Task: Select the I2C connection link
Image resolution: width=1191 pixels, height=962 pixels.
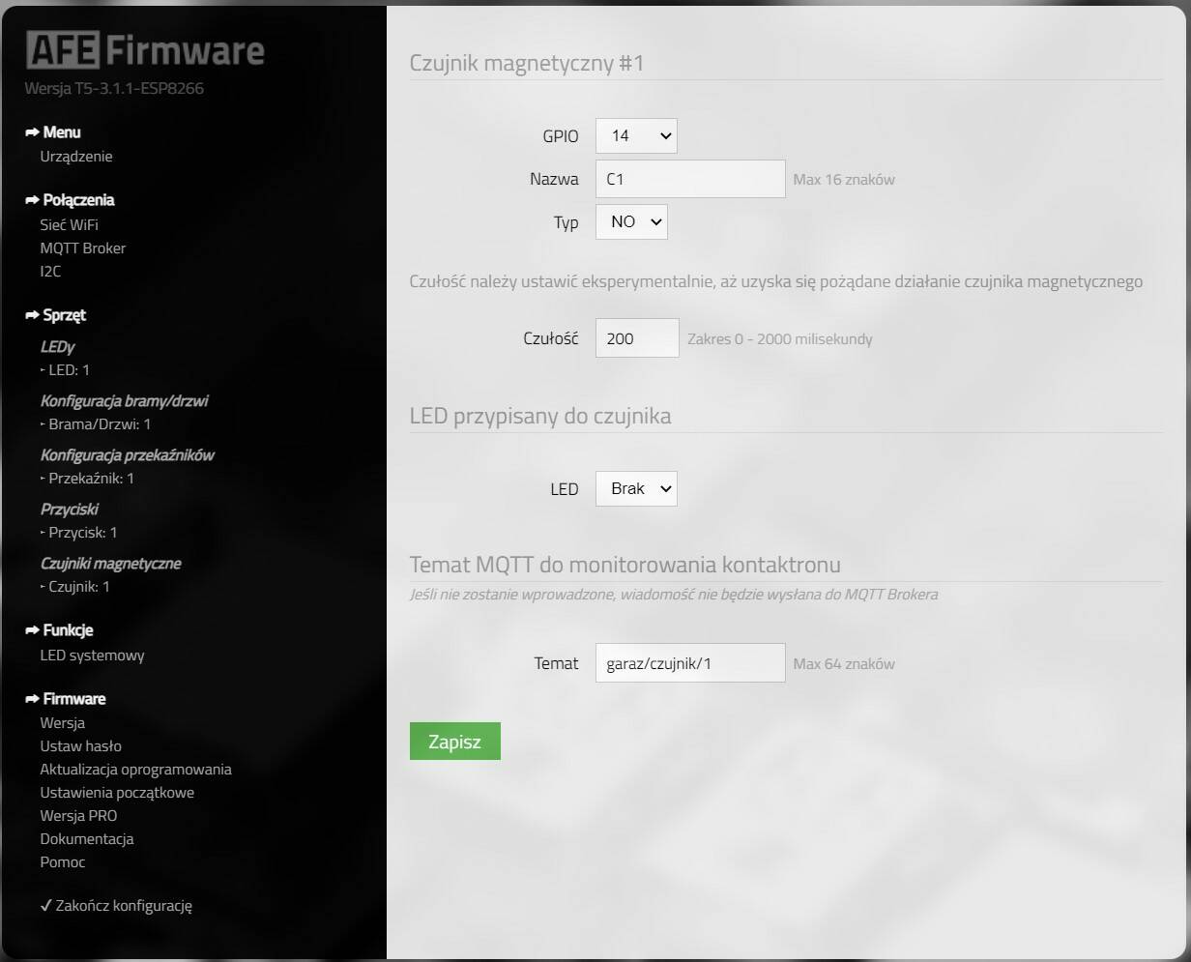Action: [50, 272]
